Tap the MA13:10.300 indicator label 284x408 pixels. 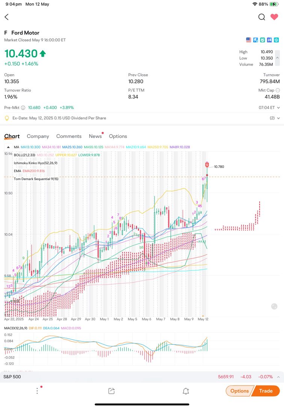coord(30,147)
